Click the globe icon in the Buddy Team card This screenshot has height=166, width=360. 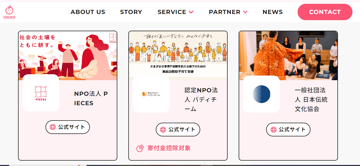pos(163,129)
